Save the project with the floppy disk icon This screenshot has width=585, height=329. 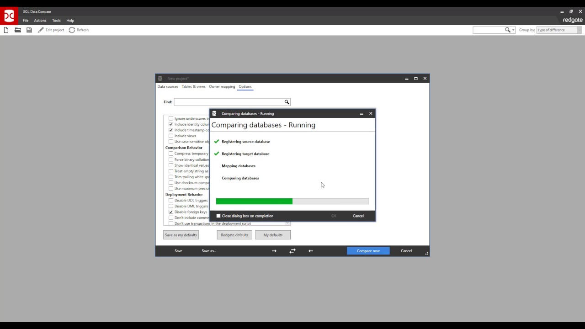[x=29, y=30]
